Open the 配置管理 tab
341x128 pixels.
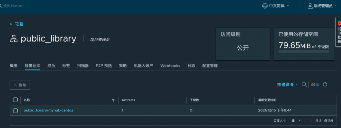210,66
